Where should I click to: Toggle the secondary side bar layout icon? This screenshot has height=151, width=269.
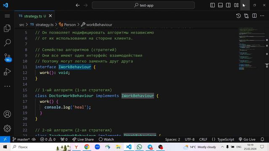pyautogui.click(x=228, y=5)
